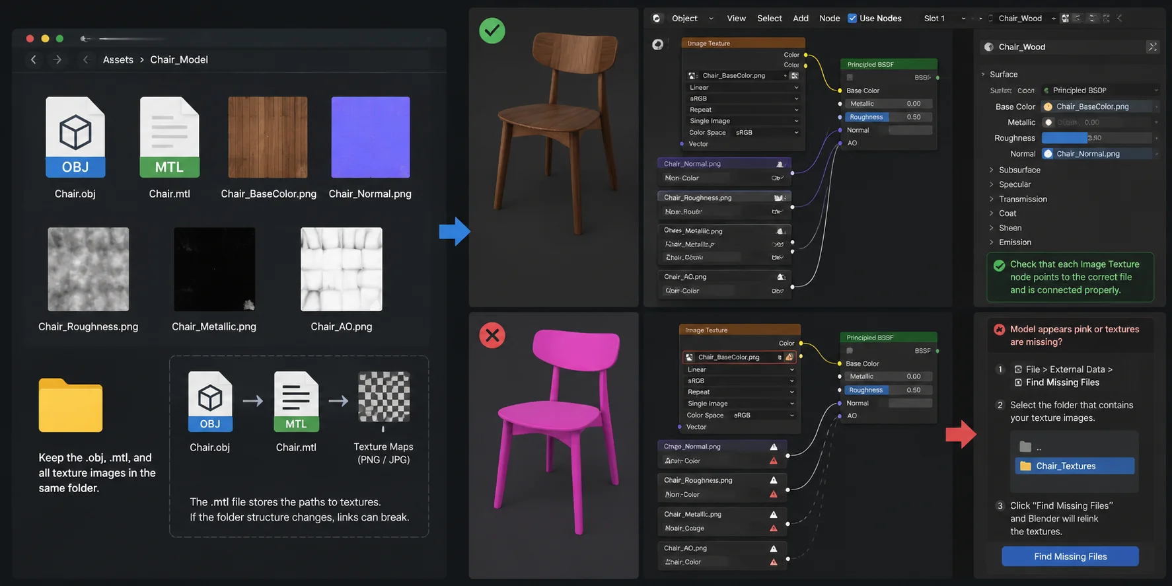Screen dimensions: 1172x586
Task: Adjust Roughness 0.50 slider in top Principled BSDF
Action: [889, 117]
